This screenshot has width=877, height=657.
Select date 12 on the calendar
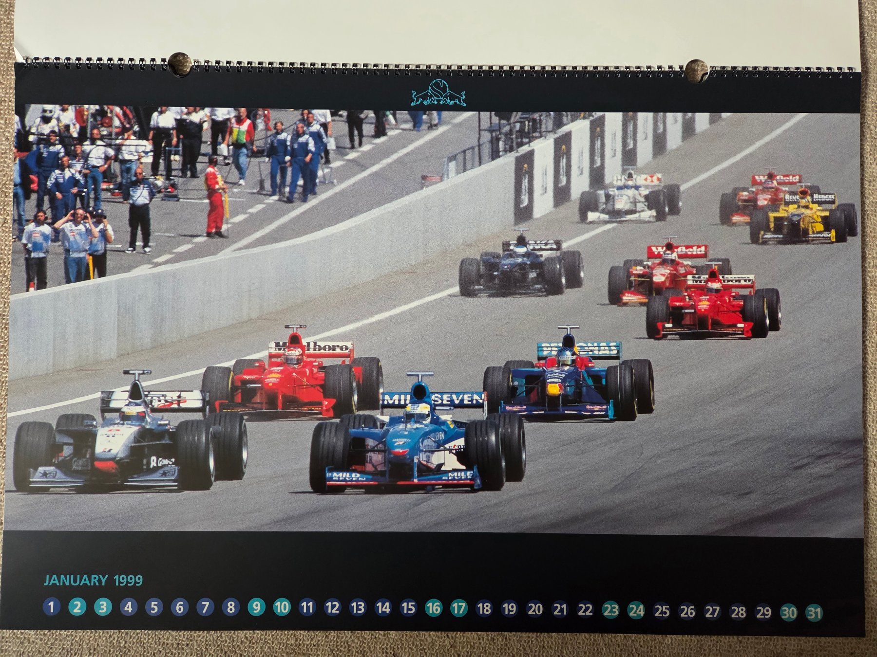(x=332, y=607)
